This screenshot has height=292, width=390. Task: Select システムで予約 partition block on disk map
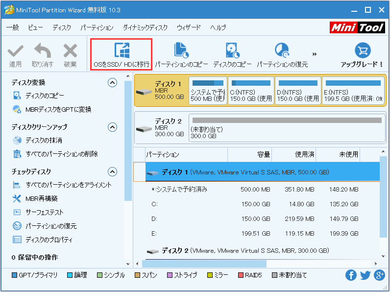click(x=208, y=91)
